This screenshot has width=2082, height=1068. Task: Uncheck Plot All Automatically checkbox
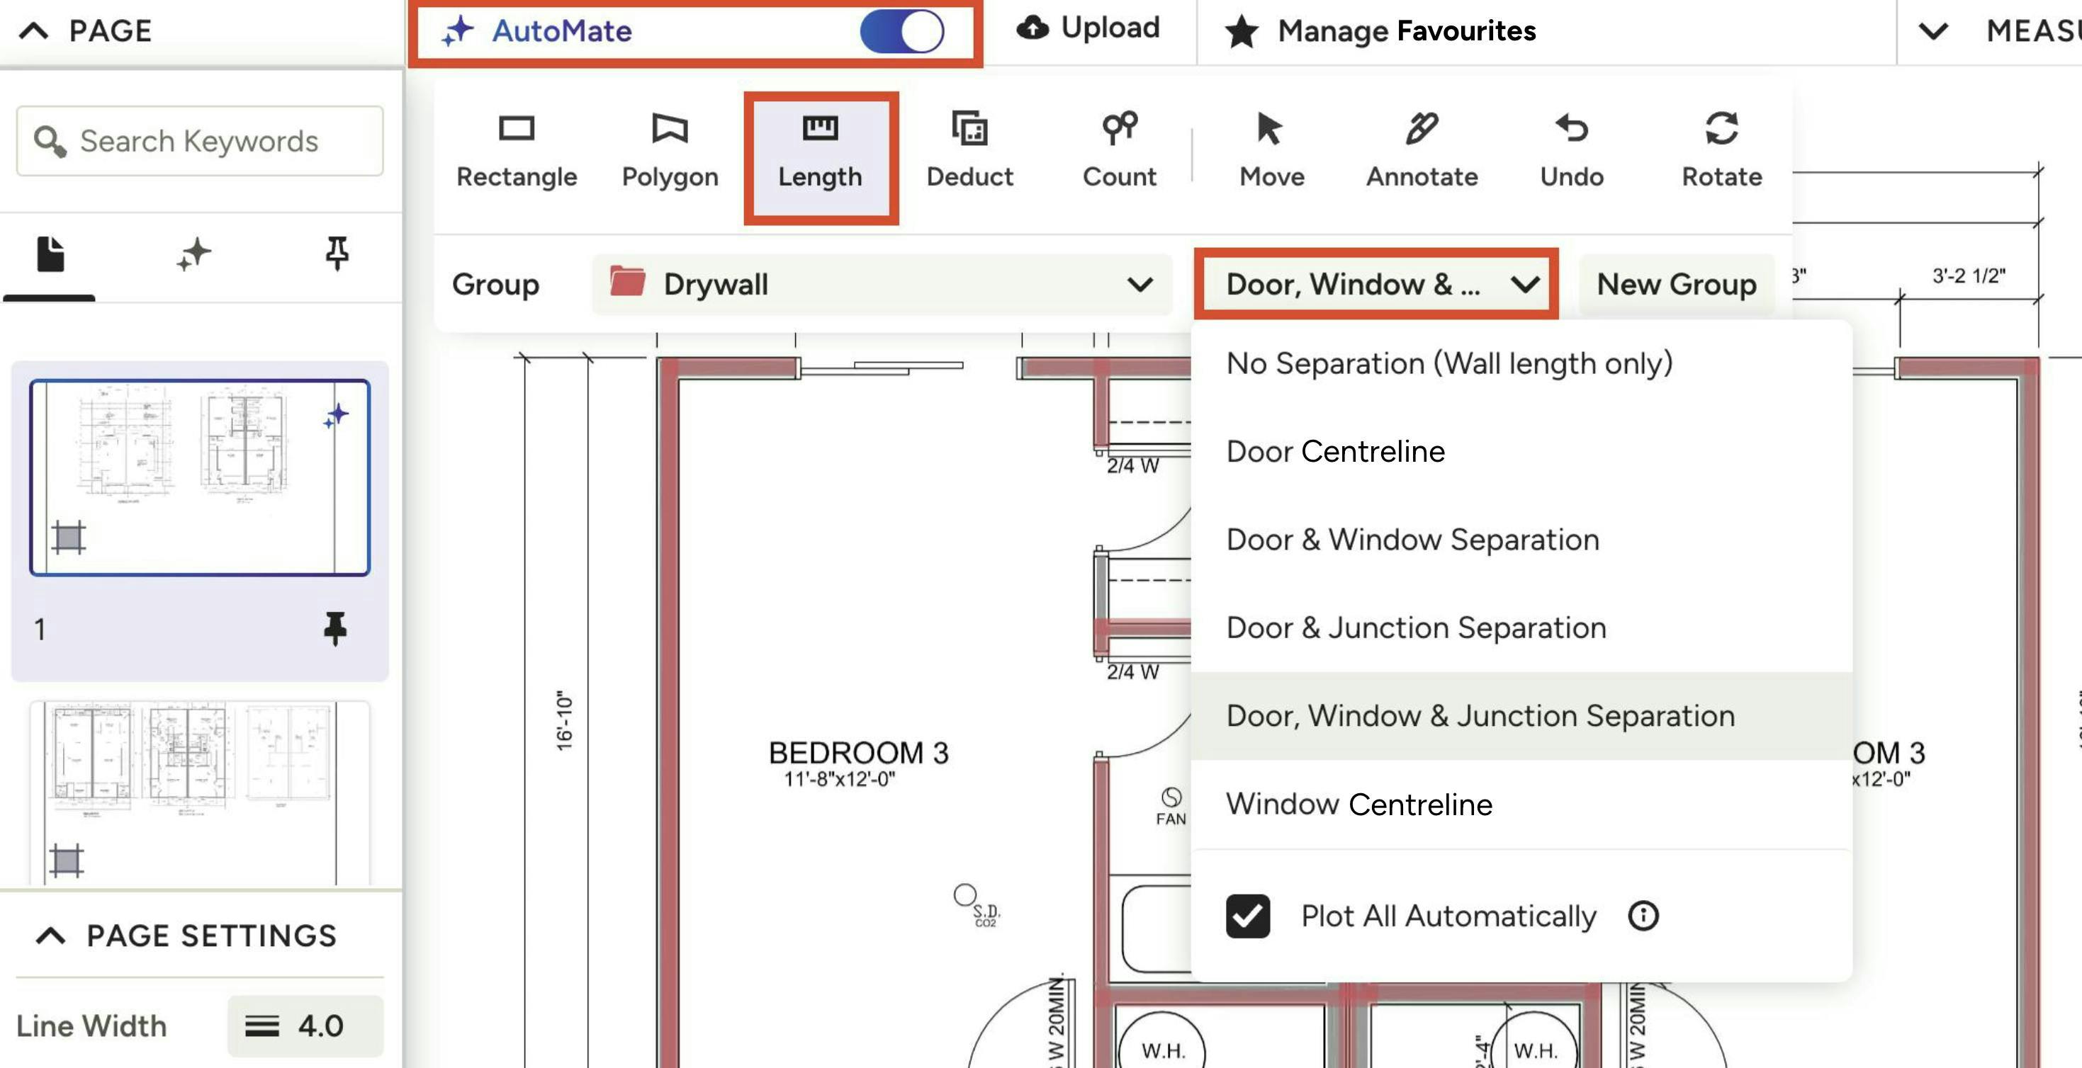(x=1247, y=915)
